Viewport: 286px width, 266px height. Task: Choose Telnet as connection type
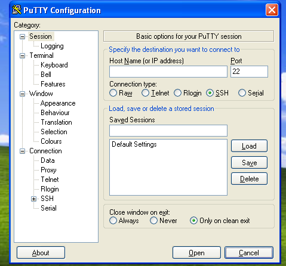click(145, 93)
